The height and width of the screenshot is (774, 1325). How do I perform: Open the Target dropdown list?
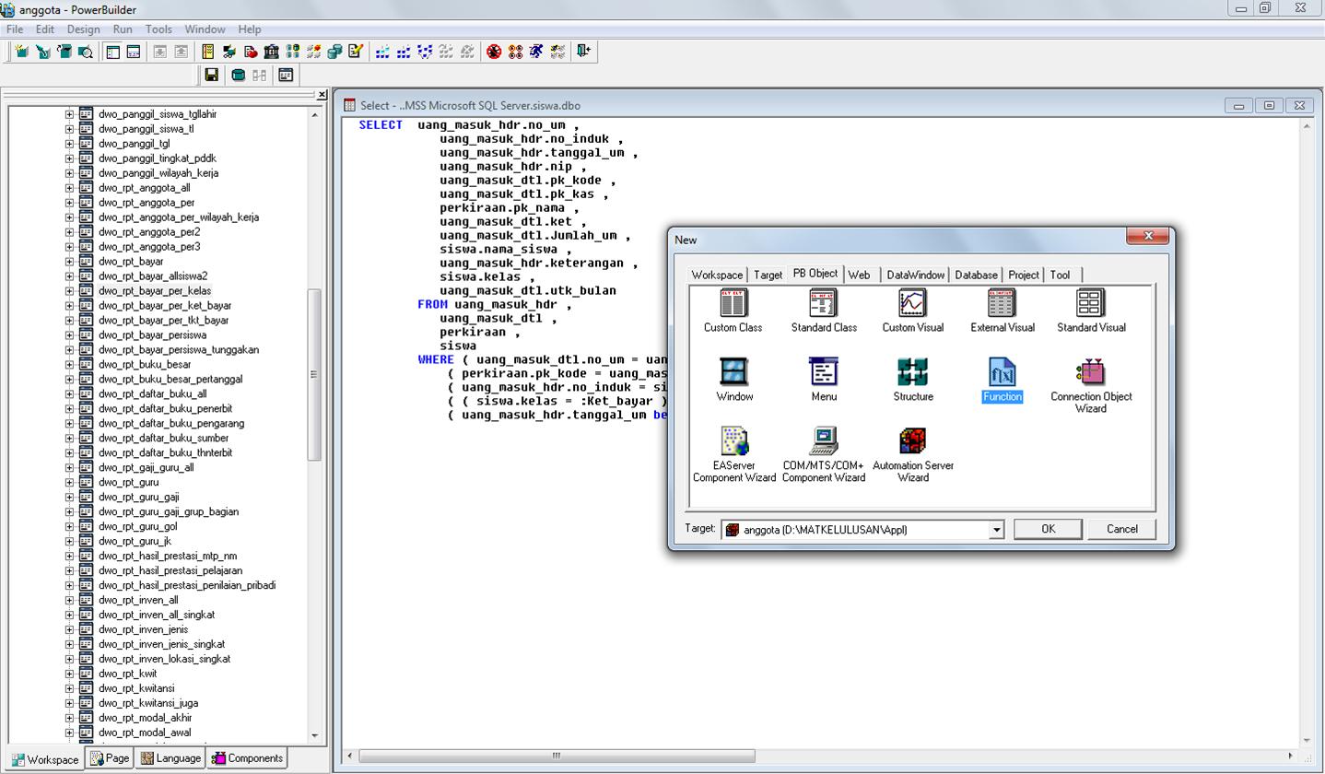coord(996,530)
